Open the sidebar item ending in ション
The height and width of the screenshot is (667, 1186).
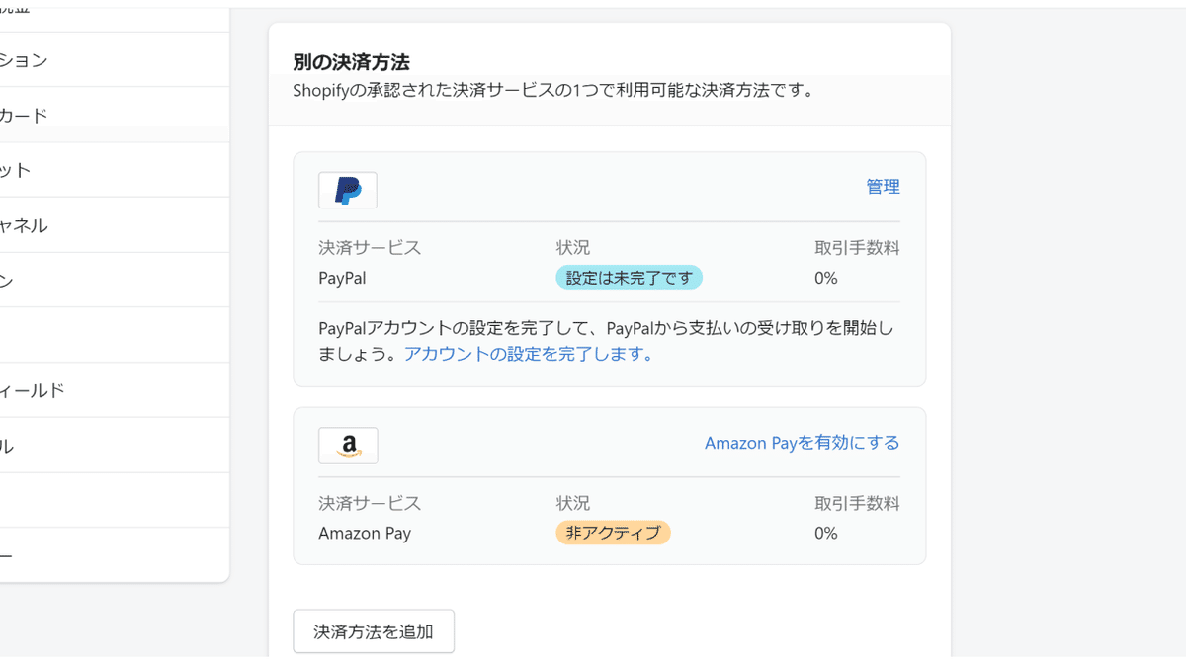(x=24, y=60)
